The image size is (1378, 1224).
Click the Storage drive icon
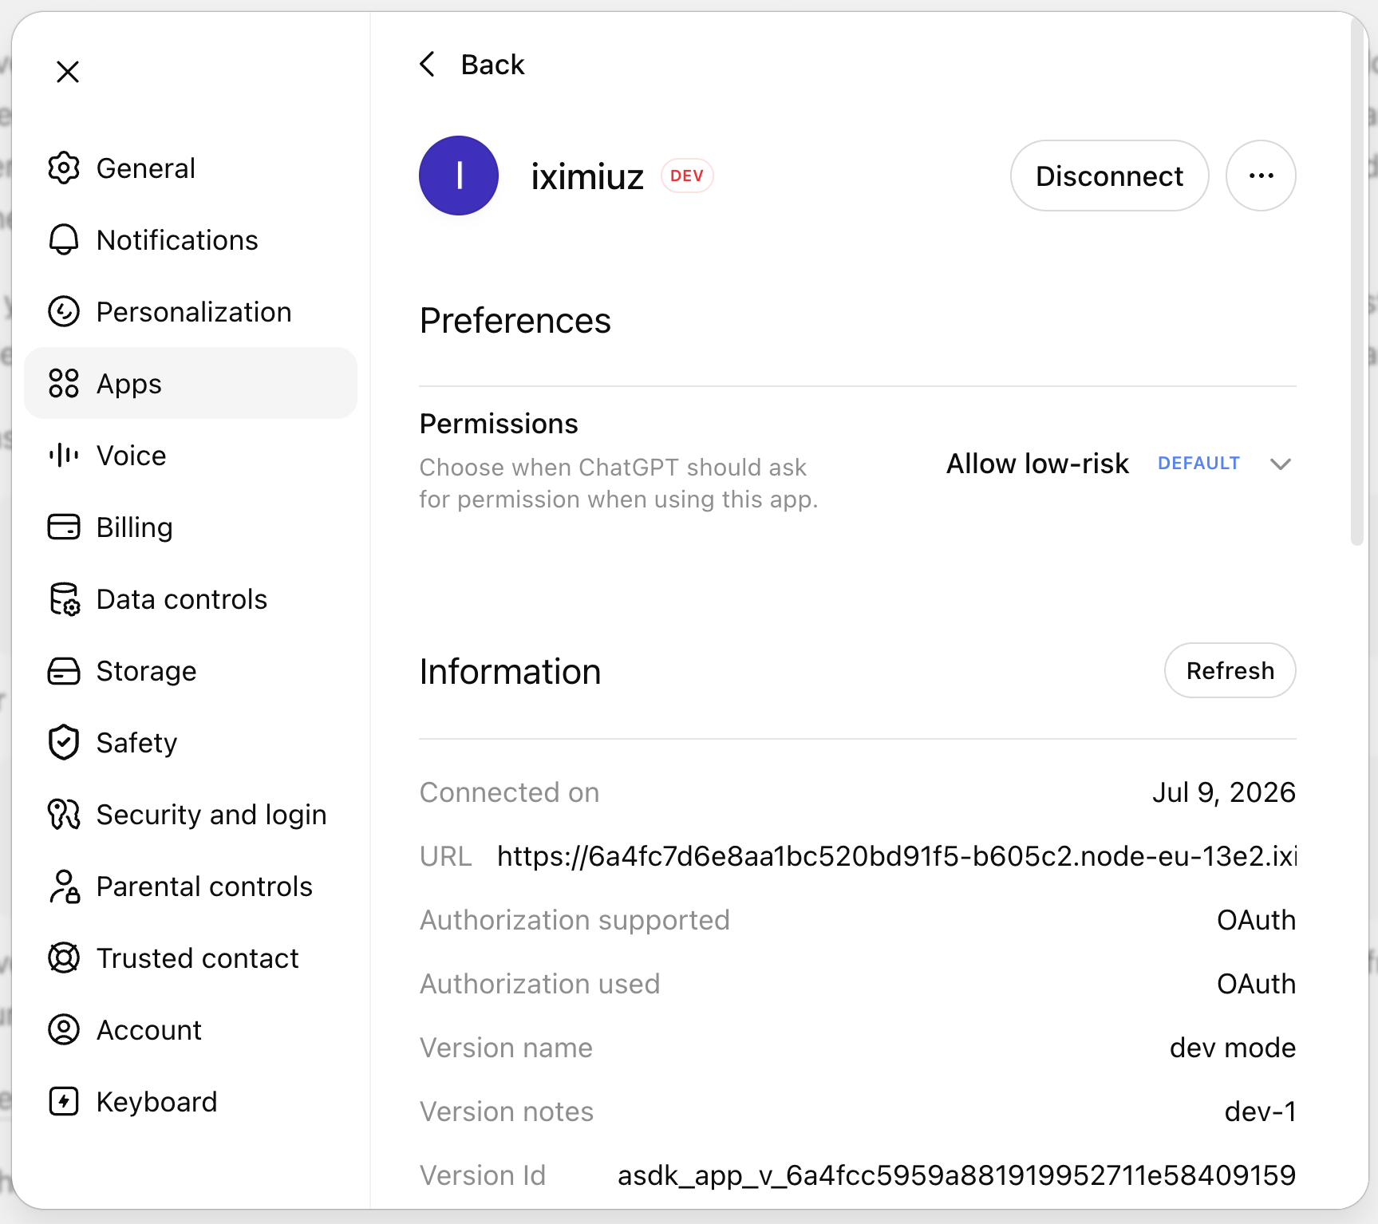(64, 671)
